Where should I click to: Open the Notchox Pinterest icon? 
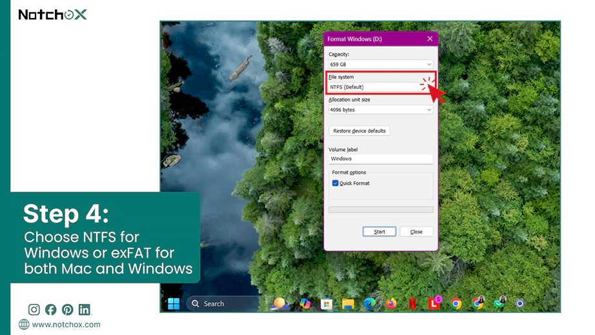(x=68, y=310)
